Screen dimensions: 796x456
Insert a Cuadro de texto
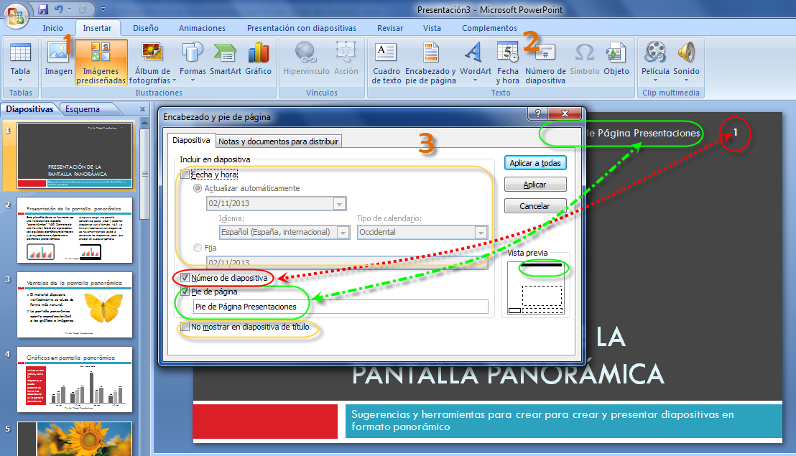(x=387, y=62)
